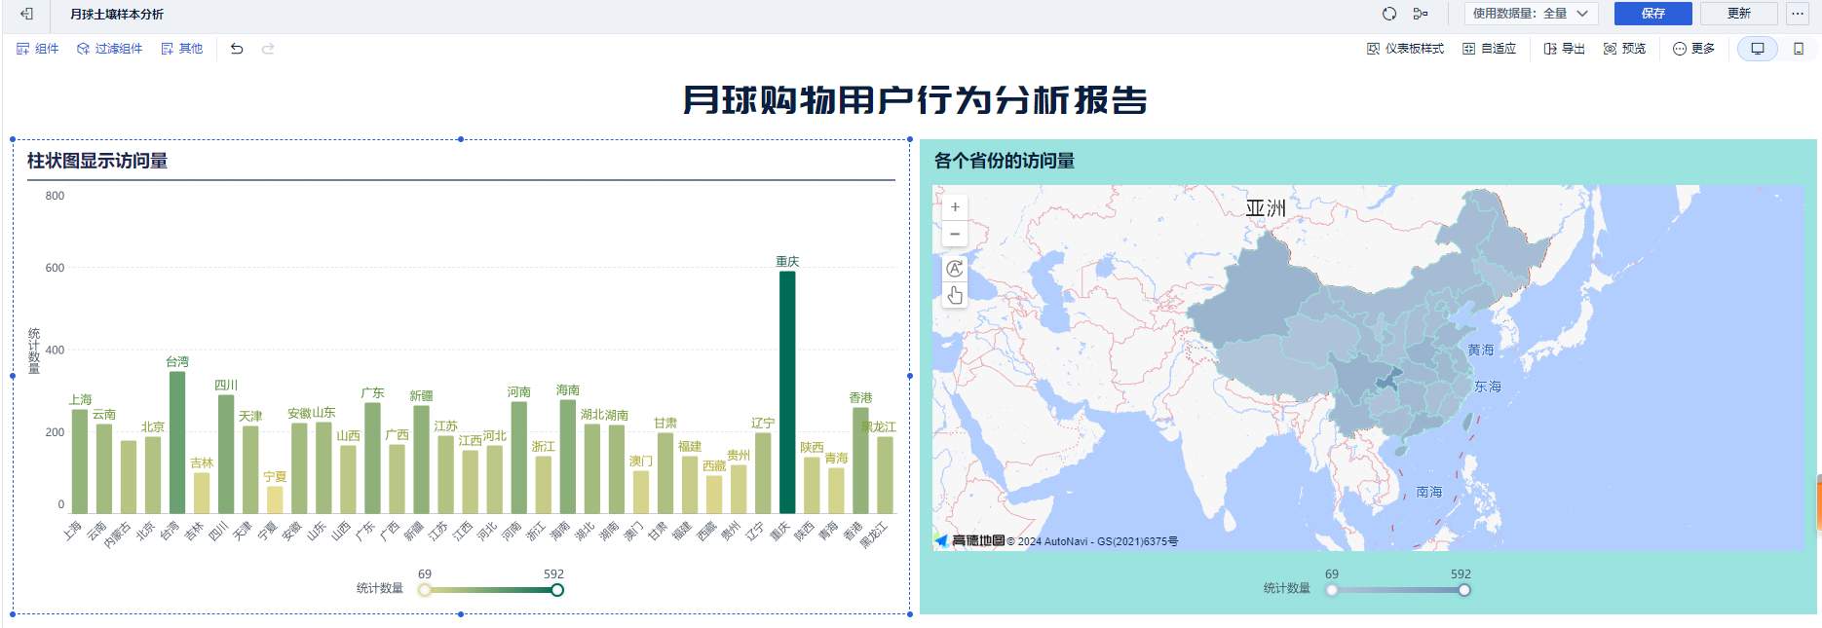This screenshot has height=628, width=1822.
Task: Click the map hand pan icon
Action: point(955,295)
